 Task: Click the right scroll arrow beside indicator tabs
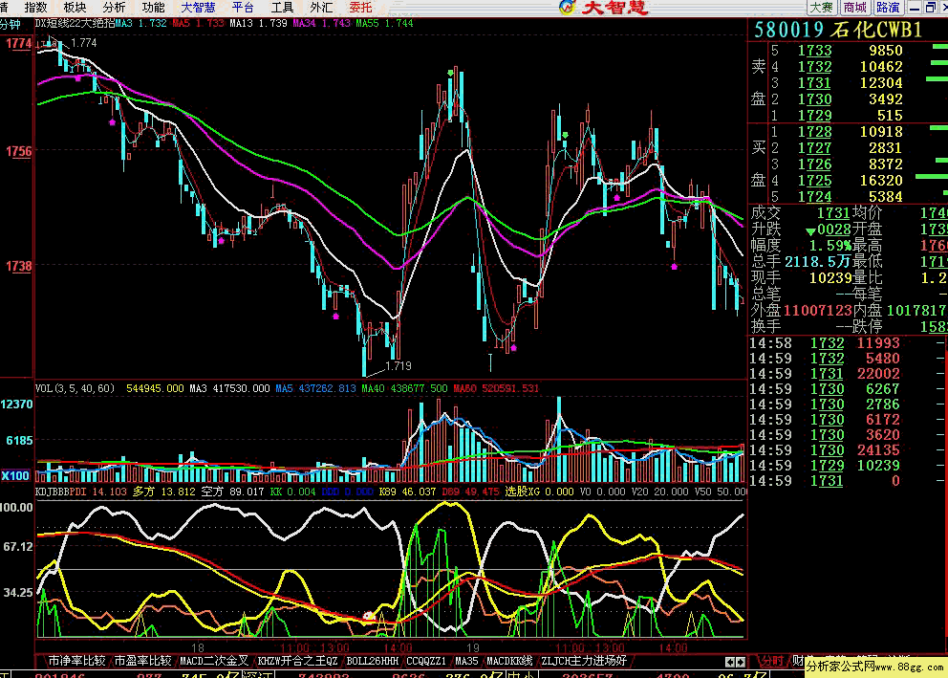pyautogui.click(x=741, y=662)
